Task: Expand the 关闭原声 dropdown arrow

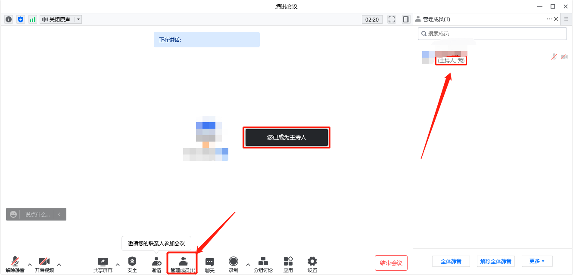Action: [x=78, y=19]
